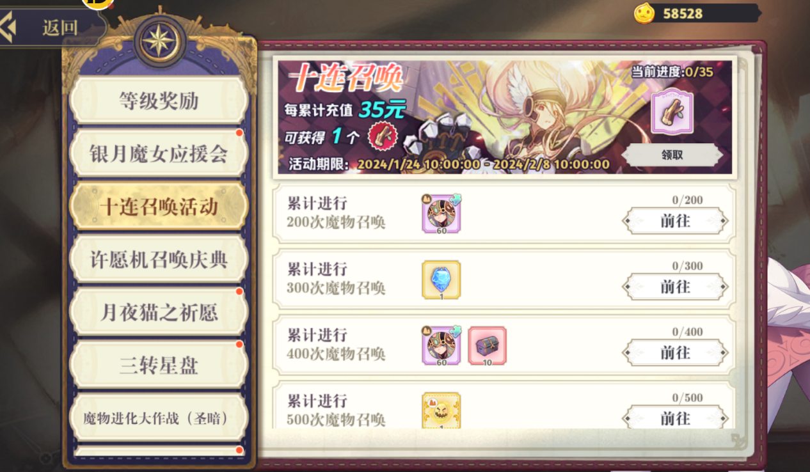Click the compass star emblem atop sidebar
810x472 pixels.
click(x=159, y=41)
